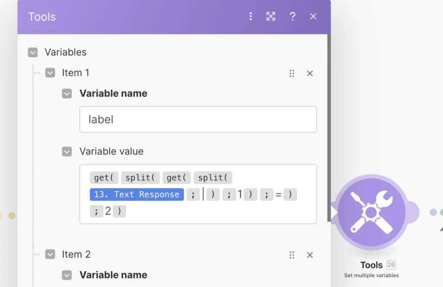Viewport: 443px width, 287px height.
Task: Click the drag handle for Item 2
Action: click(292, 255)
